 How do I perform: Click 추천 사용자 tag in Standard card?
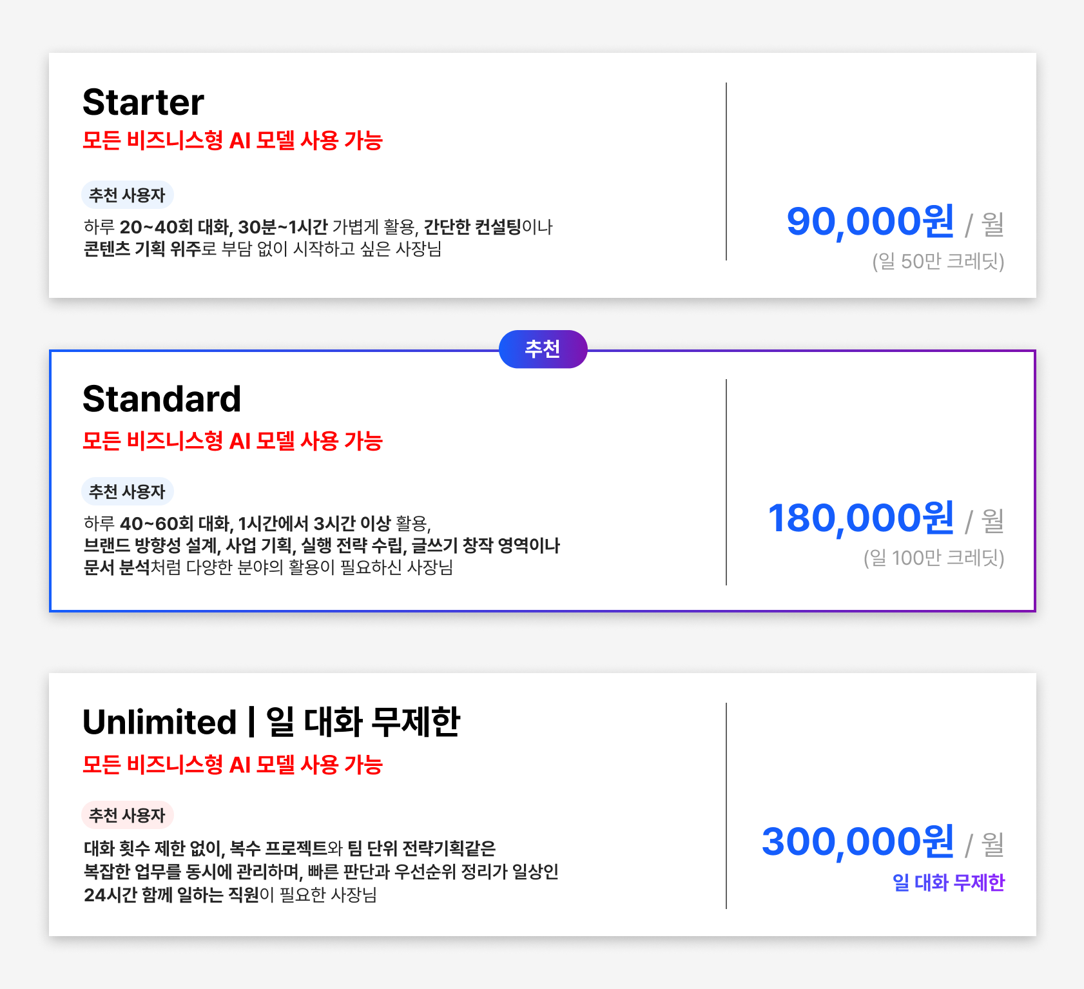(x=127, y=491)
